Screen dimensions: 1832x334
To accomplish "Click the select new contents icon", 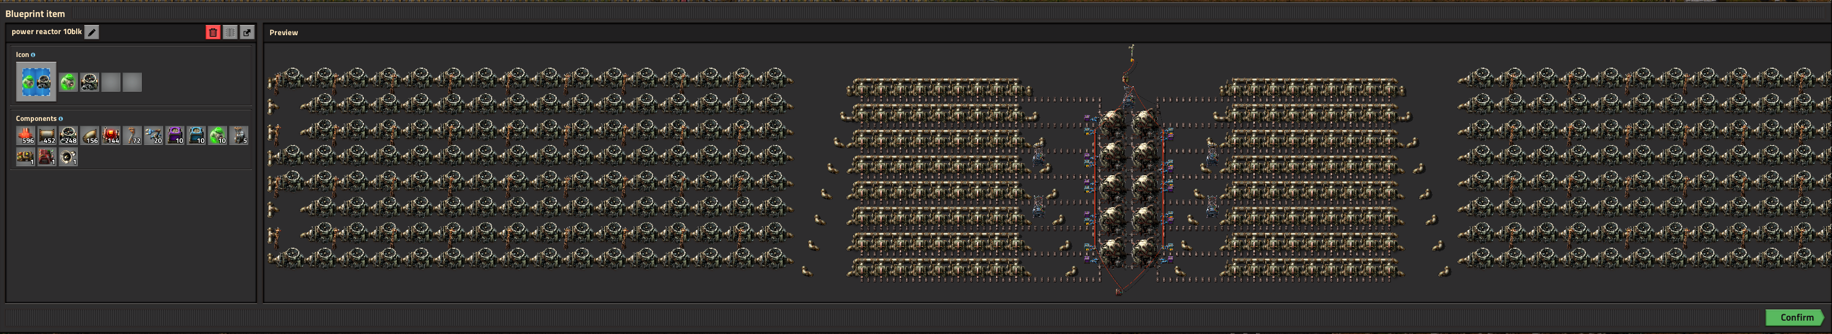I will coord(230,32).
